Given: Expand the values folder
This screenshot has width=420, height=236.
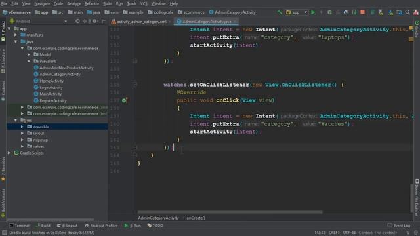Looking at the screenshot, I should pos(22,146).
